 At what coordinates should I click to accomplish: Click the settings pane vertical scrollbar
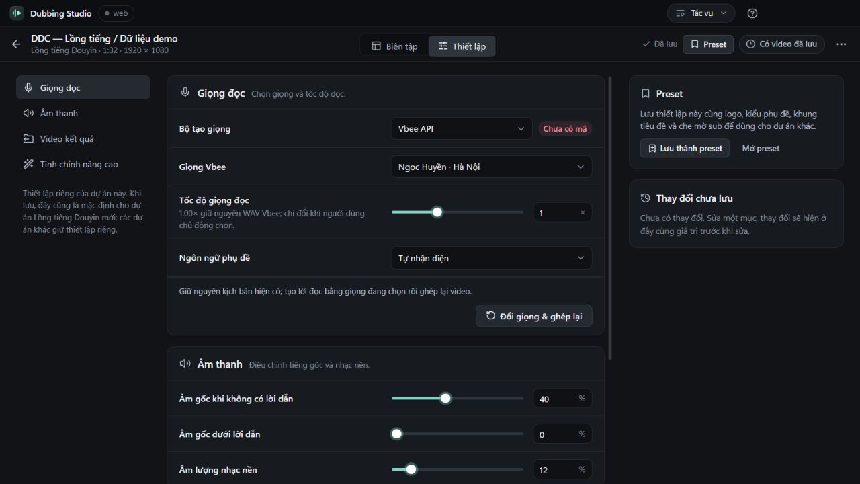click(x=610, y=218)
